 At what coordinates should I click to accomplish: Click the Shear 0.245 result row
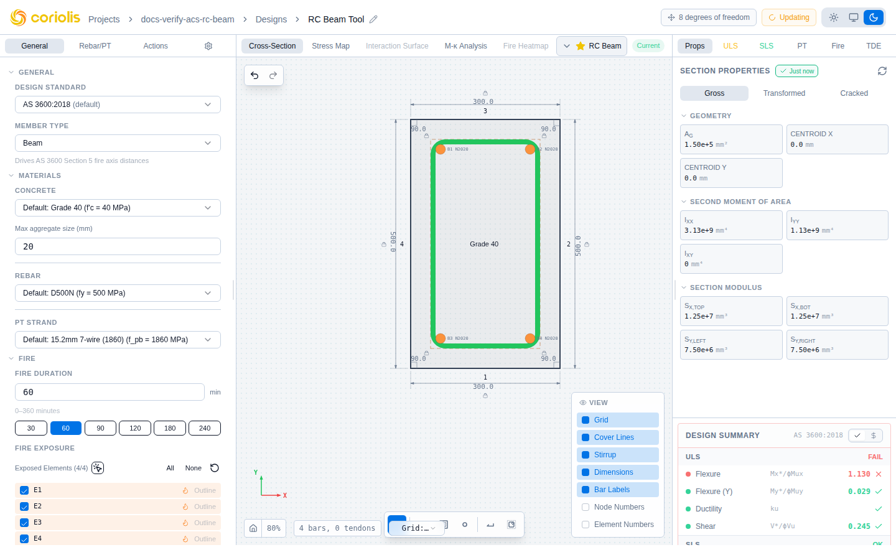tap(784, 526)
